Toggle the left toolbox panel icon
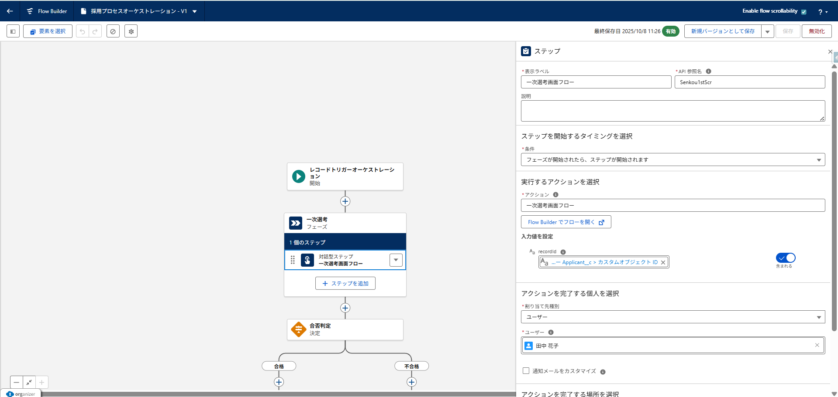The image size is (838, 397). pos(13,31)
